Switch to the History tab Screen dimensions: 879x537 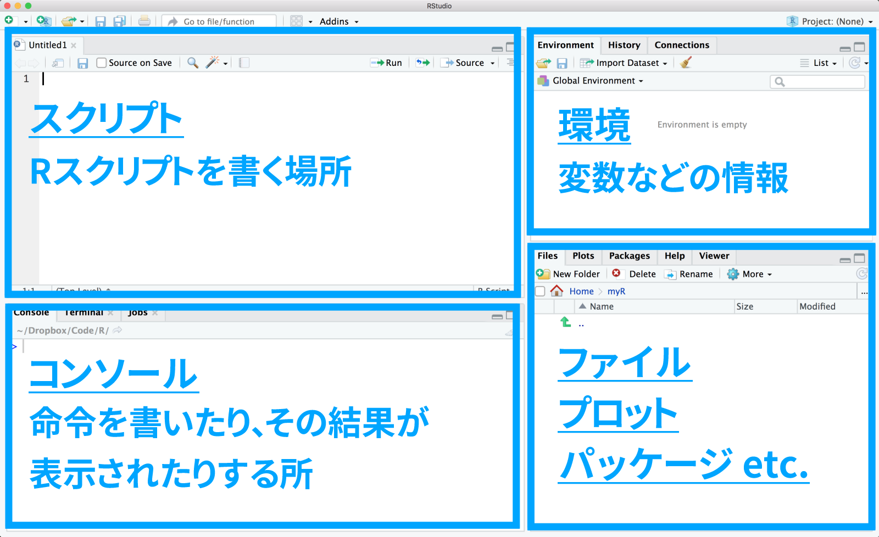point(624,45)
